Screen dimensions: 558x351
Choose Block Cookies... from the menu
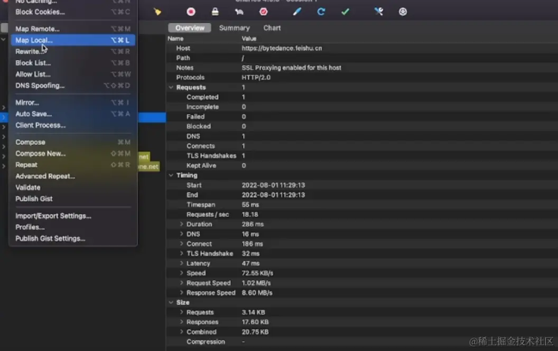(x=73, y=12)
